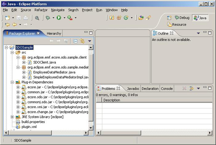
Task: Collapse the src folder node
Action: click(x=12, y=52)
